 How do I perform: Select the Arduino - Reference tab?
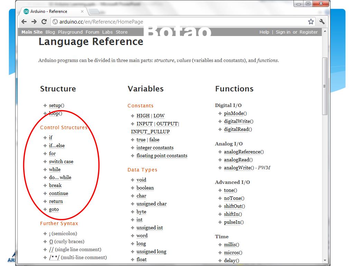click(x=54, y=11)
